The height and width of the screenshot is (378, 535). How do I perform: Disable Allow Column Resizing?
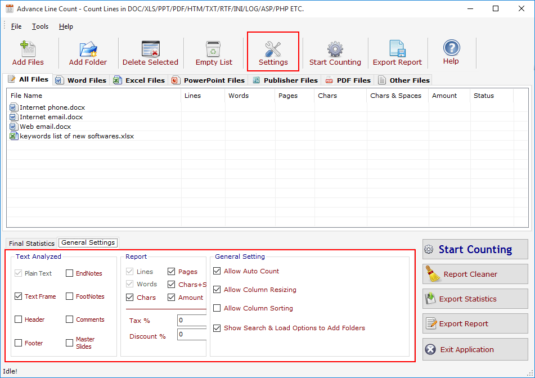coord(217,290)
